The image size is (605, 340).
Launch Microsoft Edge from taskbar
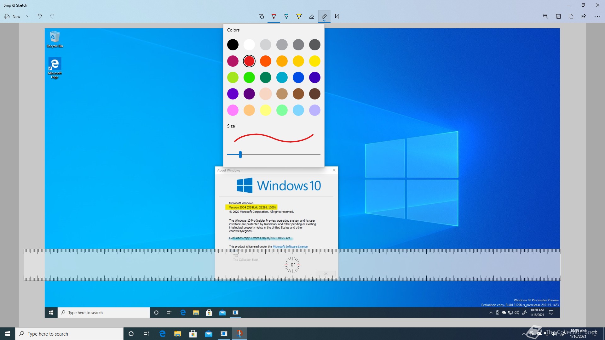click(162, 334)
